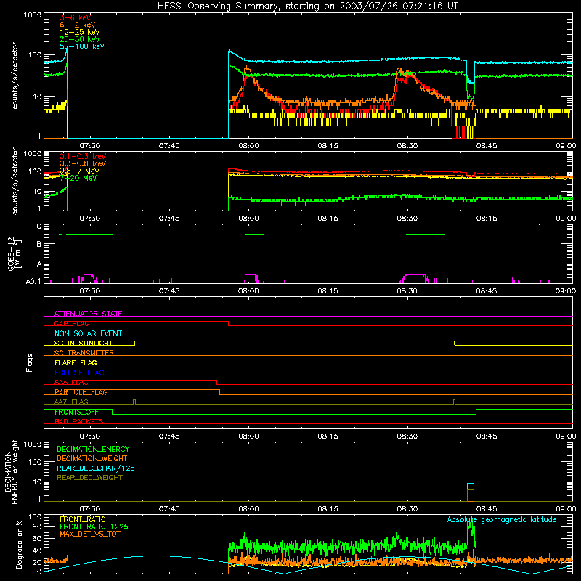The height and width of the screenshot is (581, 581).
Task: Click the AA7_FLAG label
Action: pyautogui.click(x=71, y=402)
